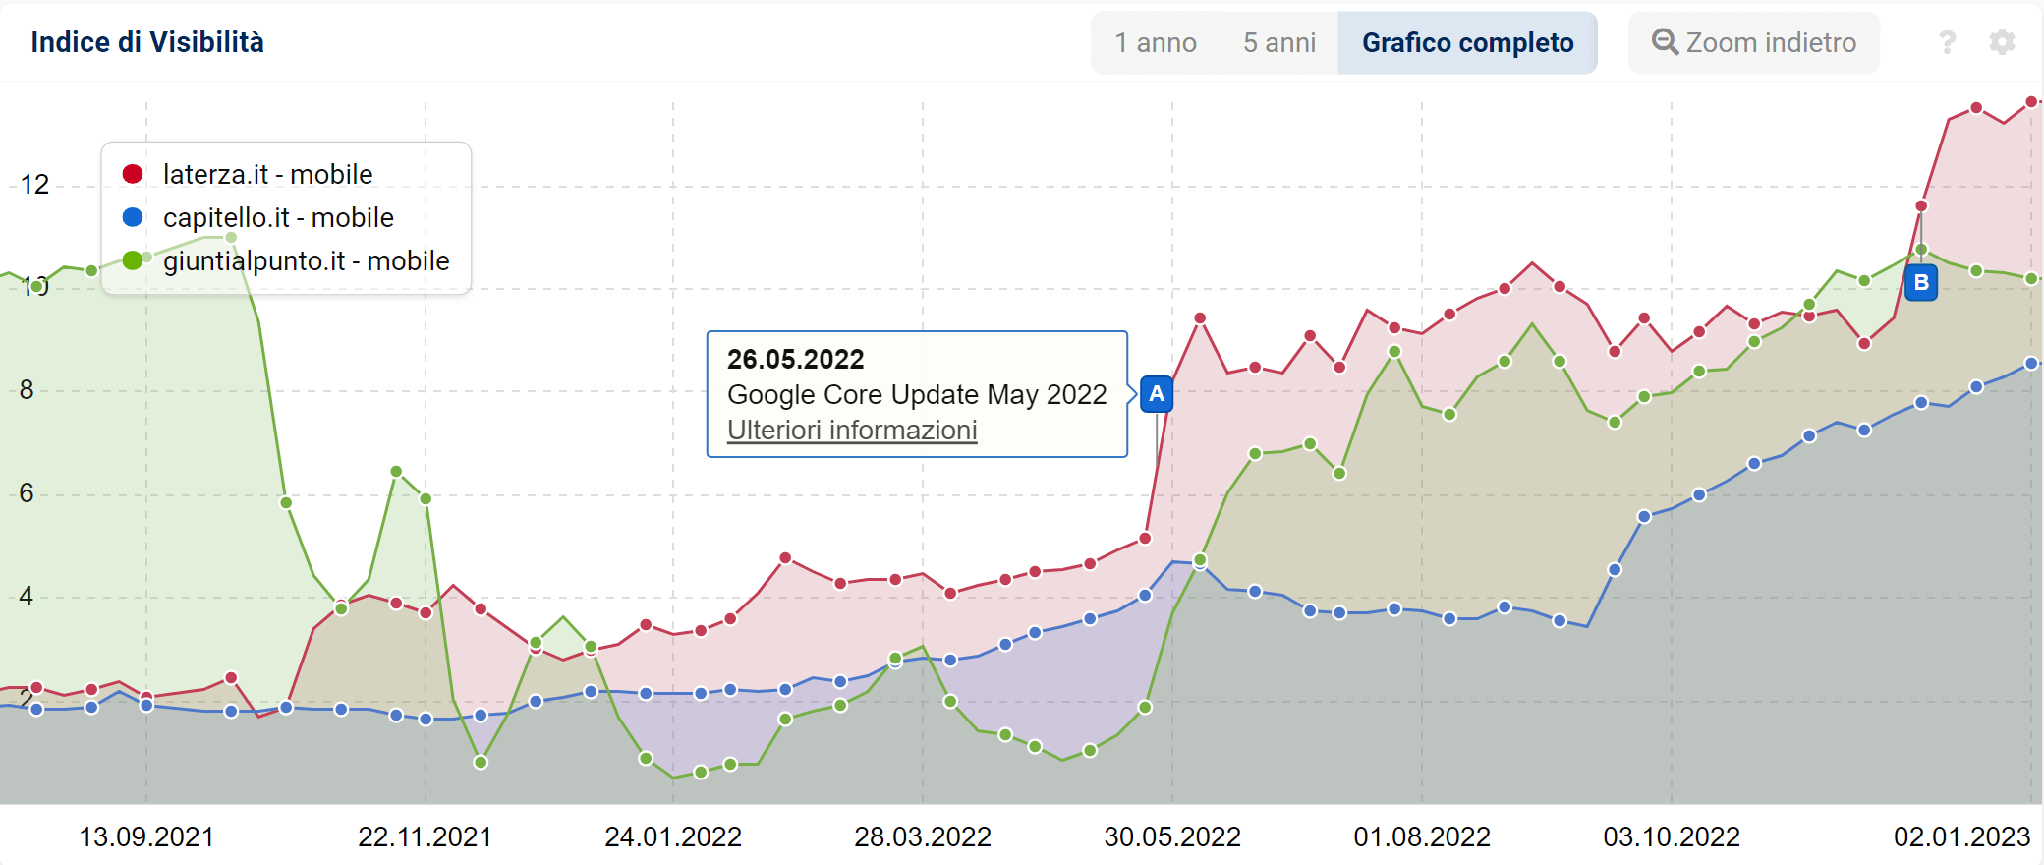Click the 01.08.2022 axis date label

1422,837
